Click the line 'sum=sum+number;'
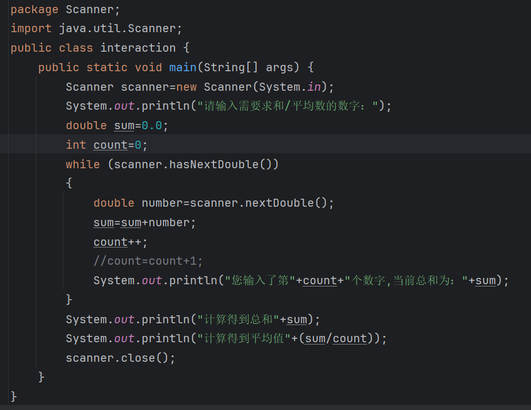This screenshot has height=410, width=531. tap(144, 223)
